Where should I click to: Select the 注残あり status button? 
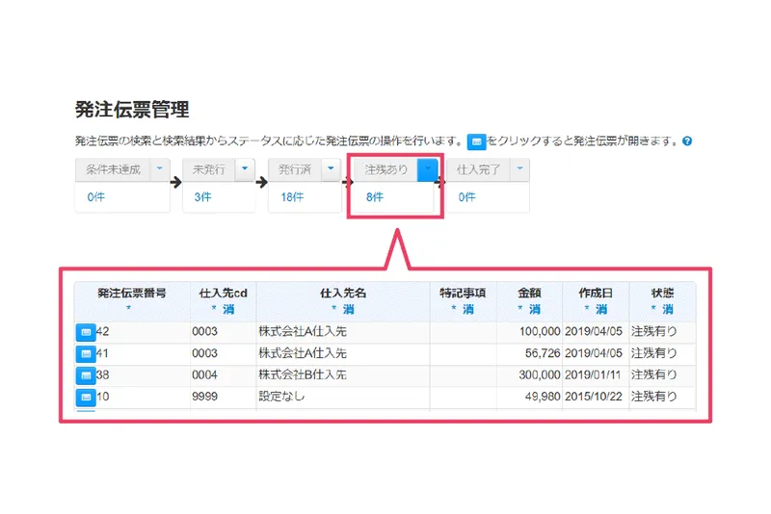(386, 169)
